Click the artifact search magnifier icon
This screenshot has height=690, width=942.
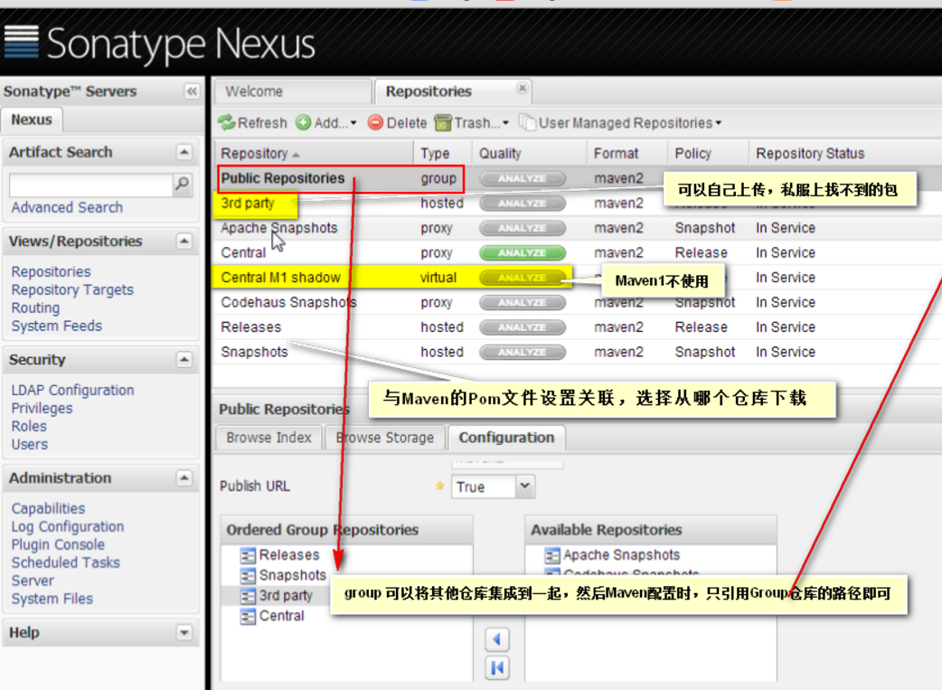point(183,184)
